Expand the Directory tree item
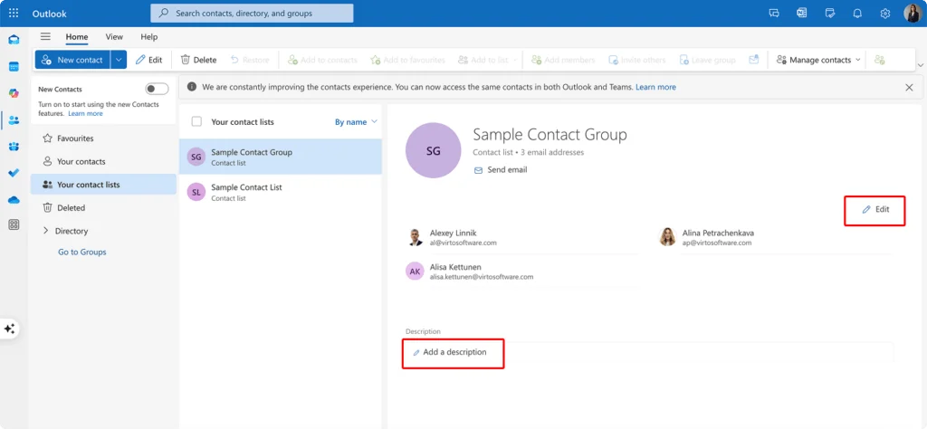This screenshot has height=429, width=927. coord(45,231)
